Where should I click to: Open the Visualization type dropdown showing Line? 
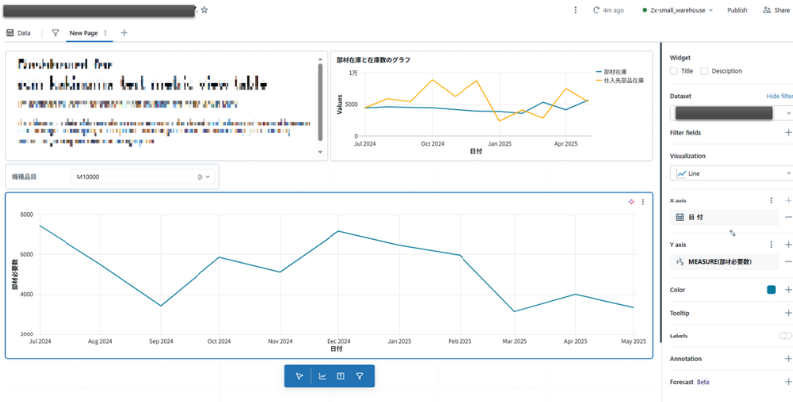point(731,173)
